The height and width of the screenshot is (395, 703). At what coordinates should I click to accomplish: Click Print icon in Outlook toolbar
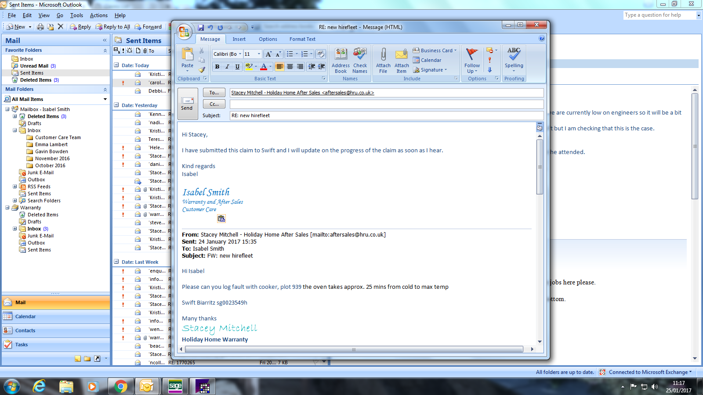coord(40,27)
